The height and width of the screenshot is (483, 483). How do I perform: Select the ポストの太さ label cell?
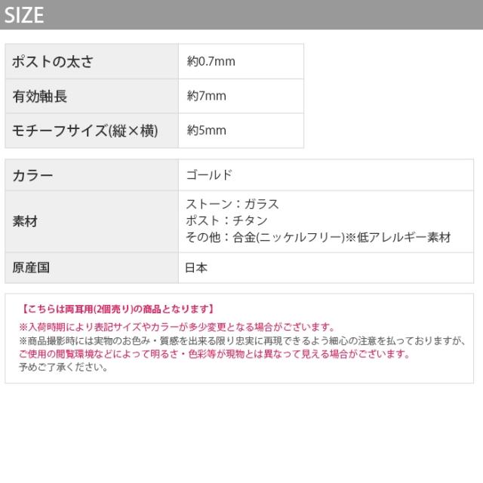(53, 62)
